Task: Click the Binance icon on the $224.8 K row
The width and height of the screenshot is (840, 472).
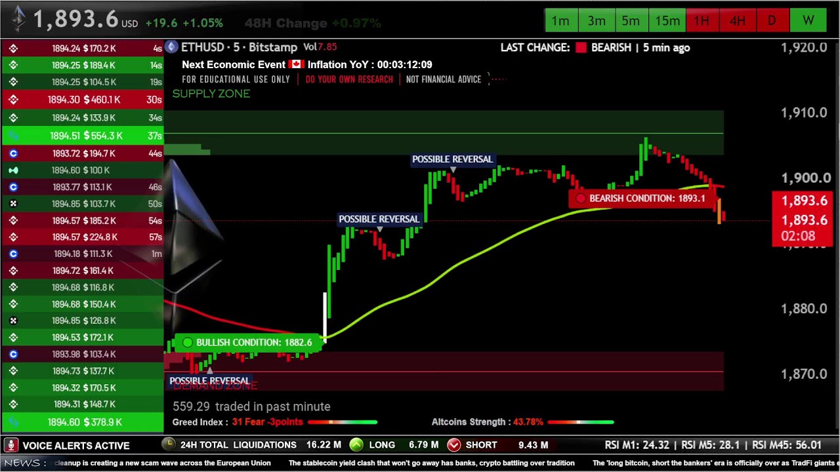Action: 13,237
